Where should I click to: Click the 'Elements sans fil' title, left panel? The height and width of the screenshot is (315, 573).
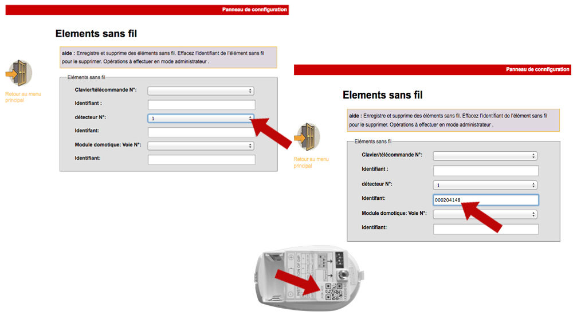tap(96, 34)
